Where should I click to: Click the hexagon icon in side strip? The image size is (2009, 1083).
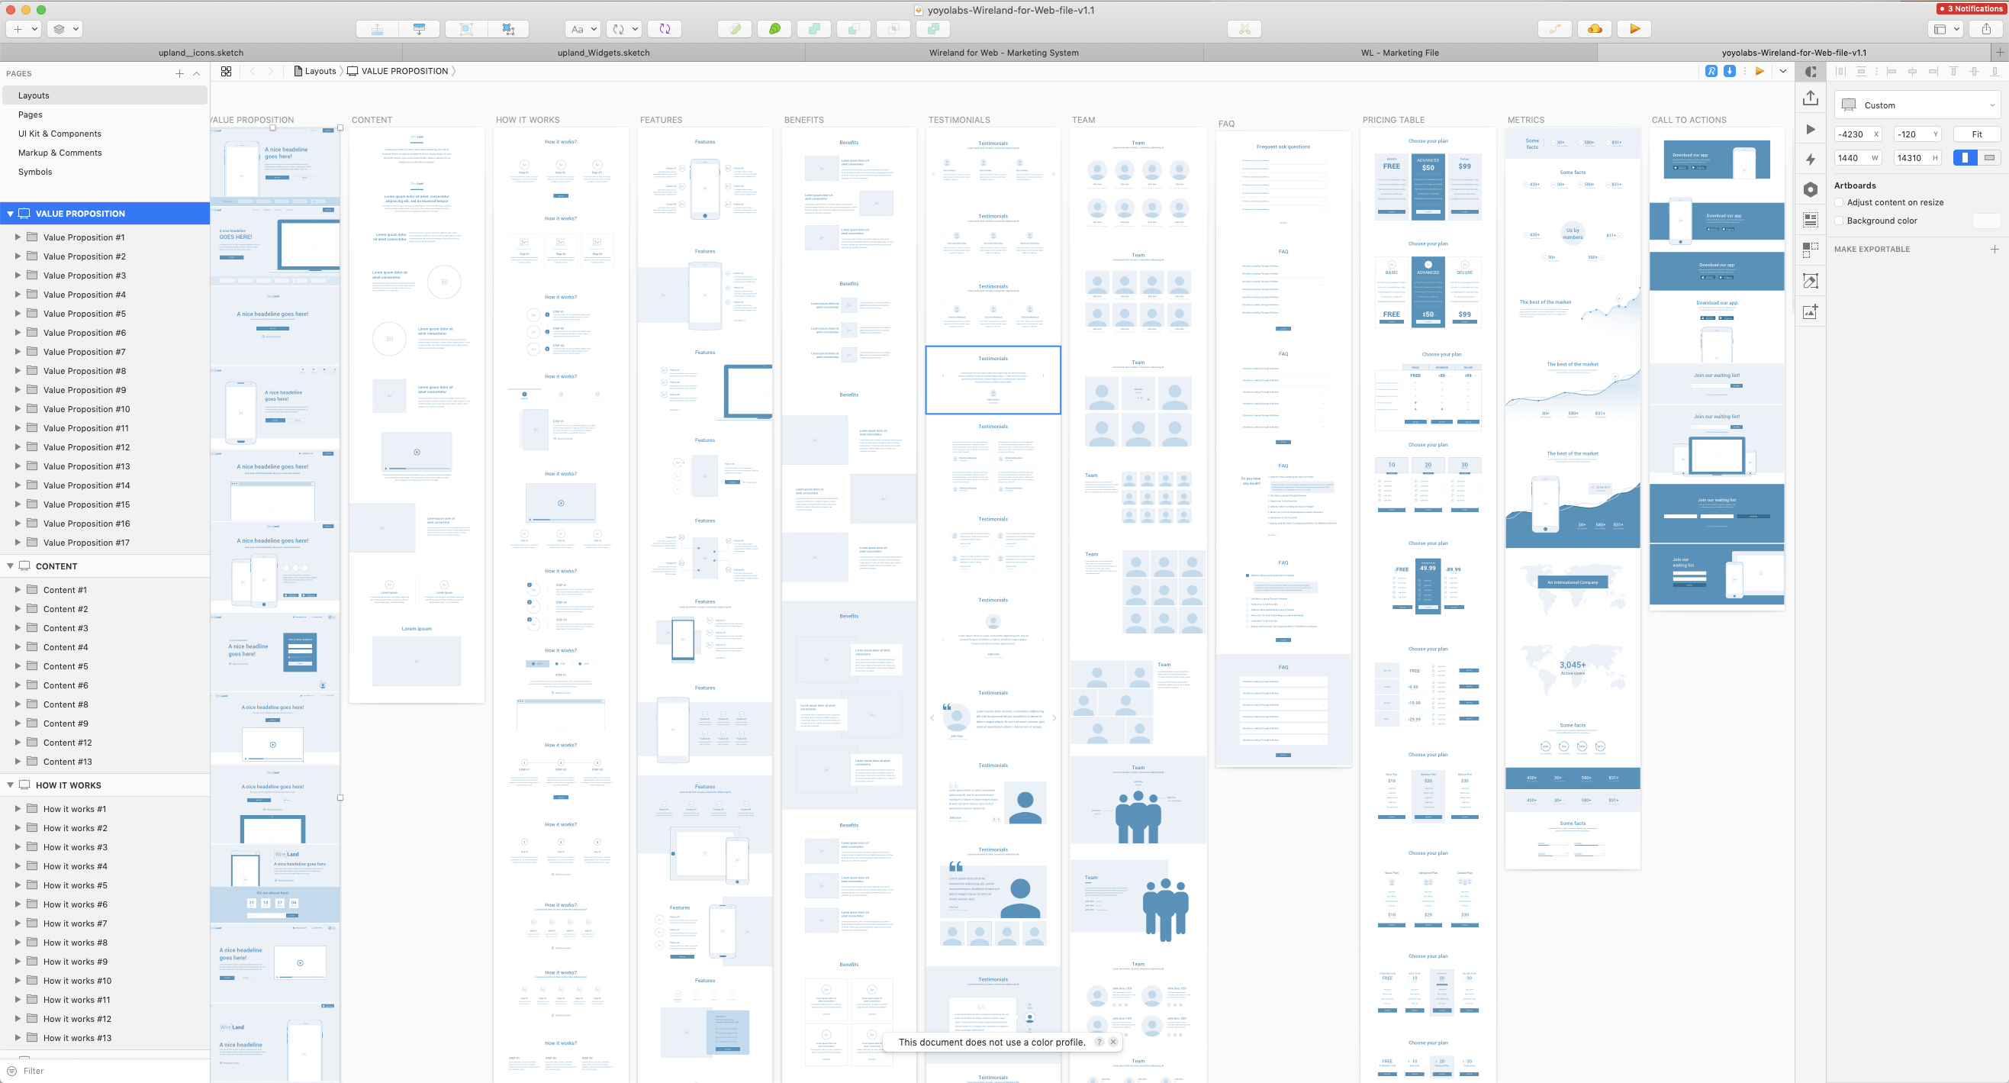point(1811,189)
